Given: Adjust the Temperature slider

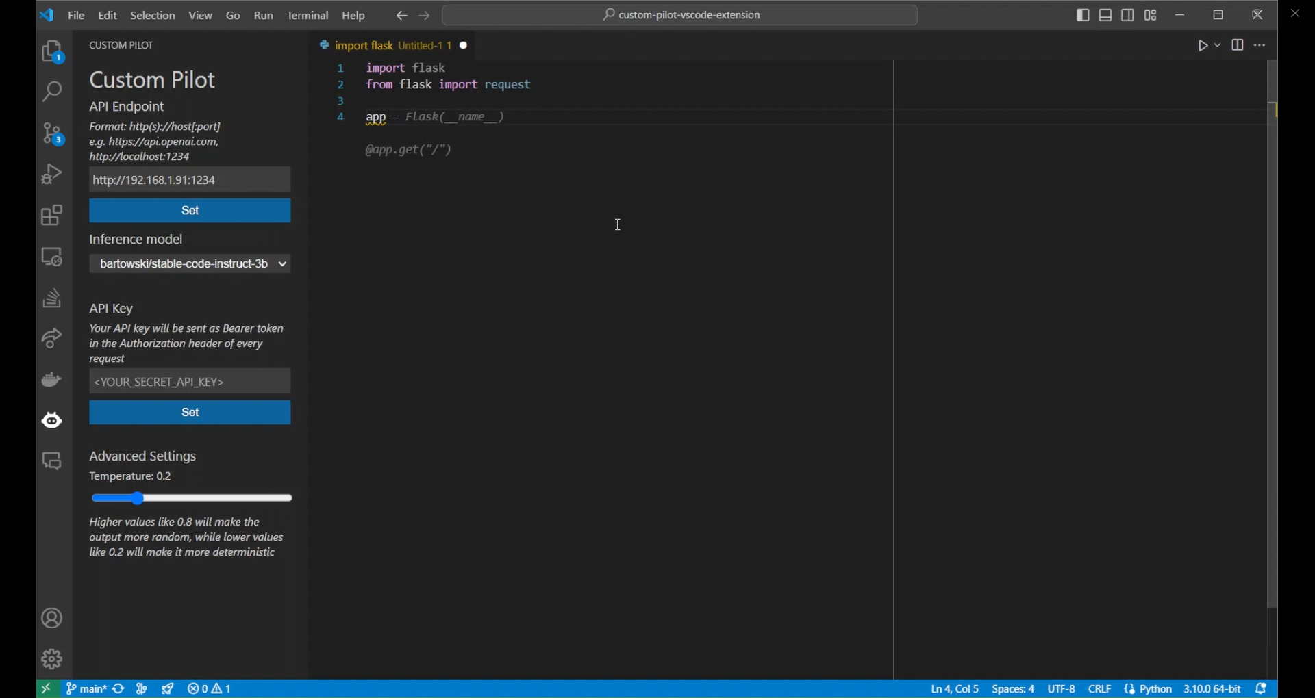Looking at the screenshot, I should click(192, 499).
